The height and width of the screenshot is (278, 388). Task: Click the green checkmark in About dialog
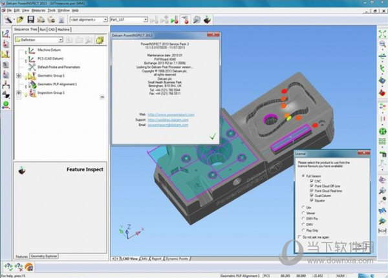point(213,136)
